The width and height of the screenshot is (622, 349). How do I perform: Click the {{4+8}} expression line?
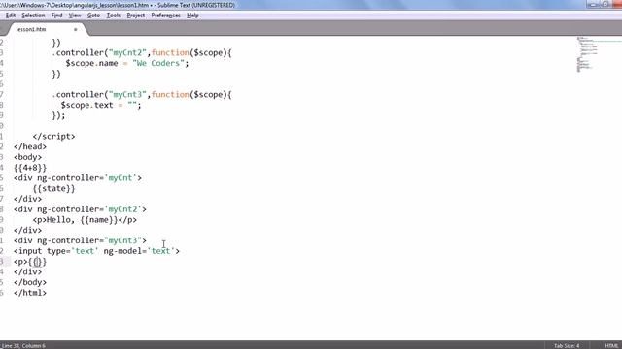(30, 168)
